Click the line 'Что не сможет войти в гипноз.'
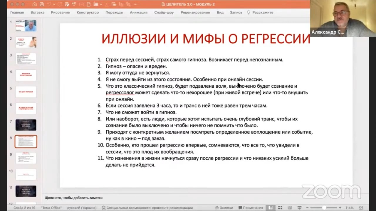This screenshot has height=211, width=376. pos(141,112)
